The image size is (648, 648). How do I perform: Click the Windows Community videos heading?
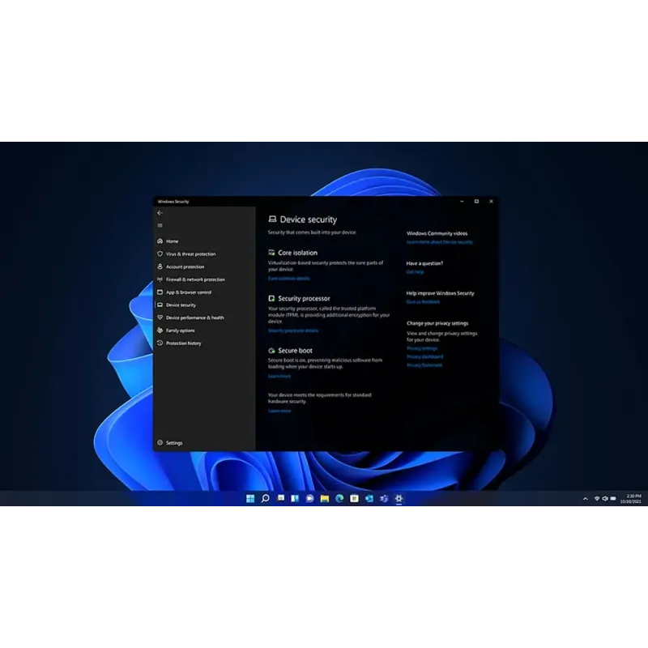[437, 233]
